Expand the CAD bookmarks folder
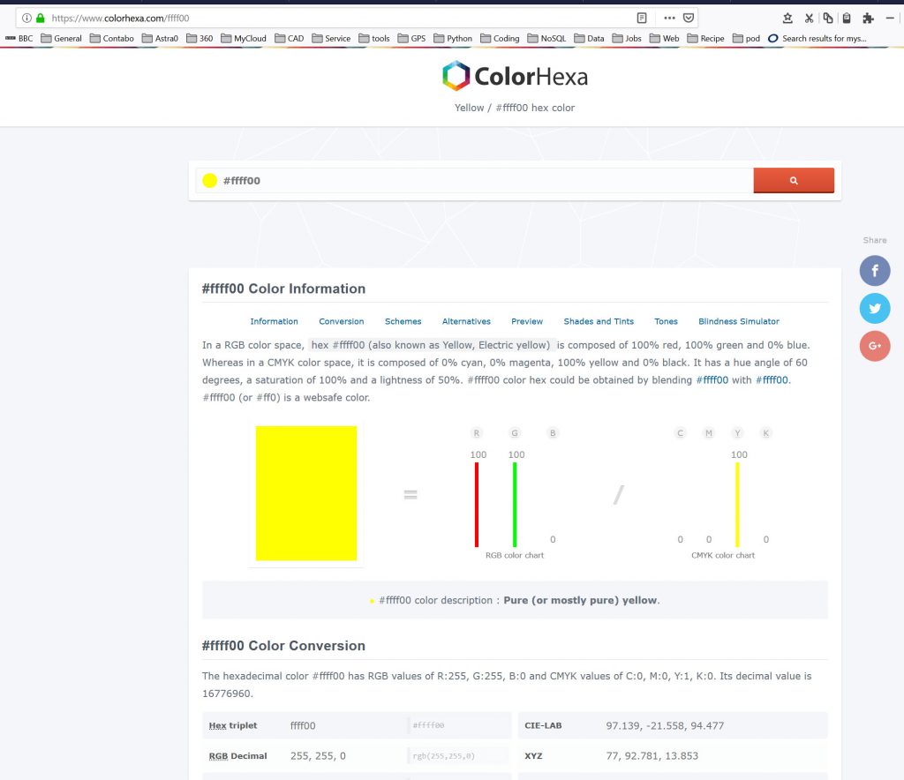The width and height of the screenshot is (904, 780). click(x=289, y=39)
